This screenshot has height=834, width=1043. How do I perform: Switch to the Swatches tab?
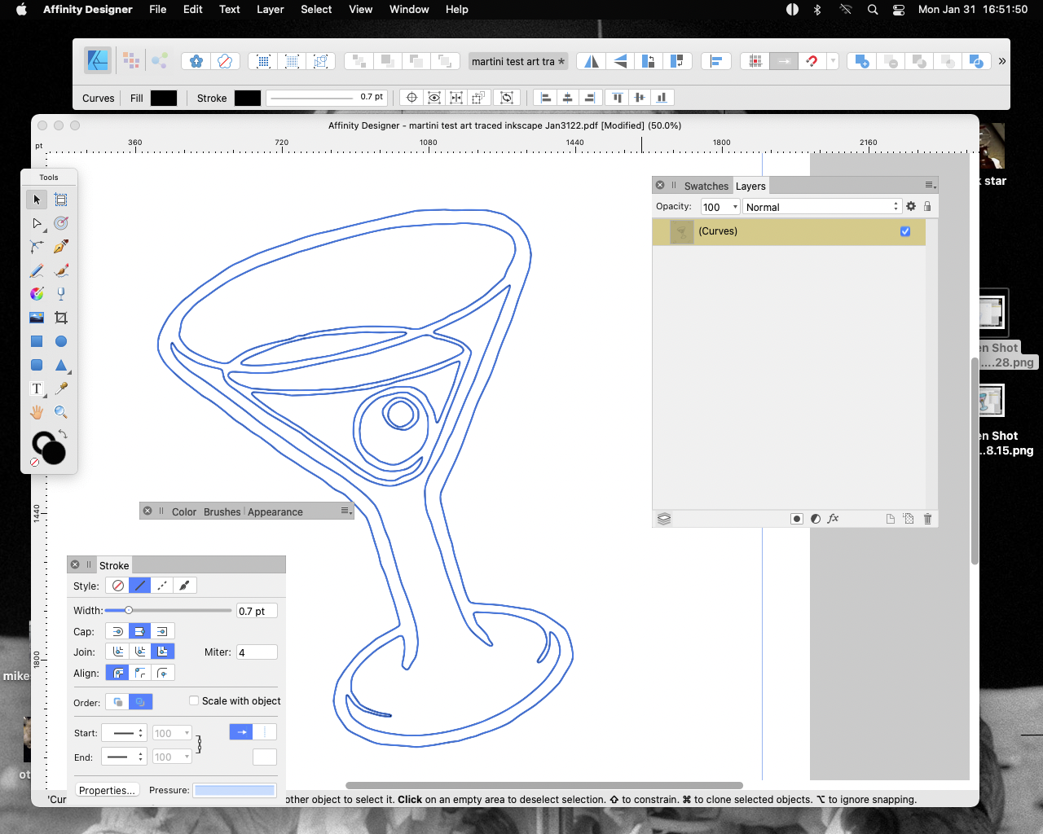click(706, 186)
